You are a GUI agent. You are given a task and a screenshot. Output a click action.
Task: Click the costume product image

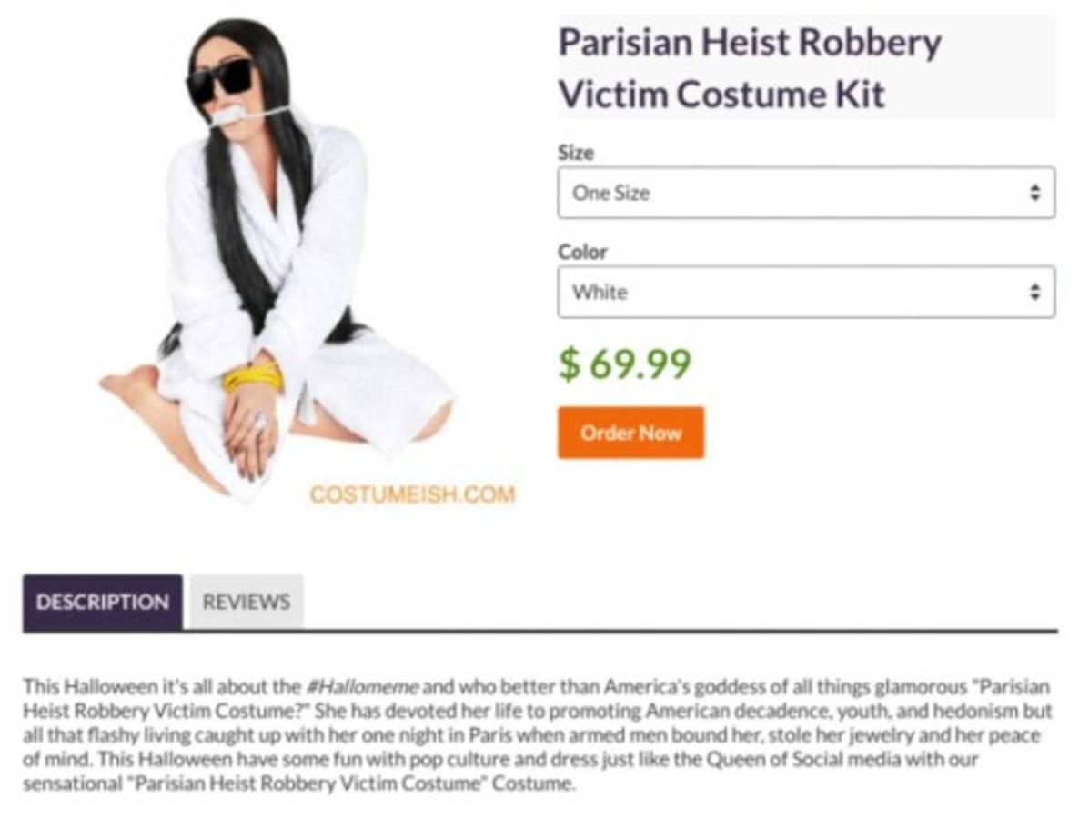(277, 260)
